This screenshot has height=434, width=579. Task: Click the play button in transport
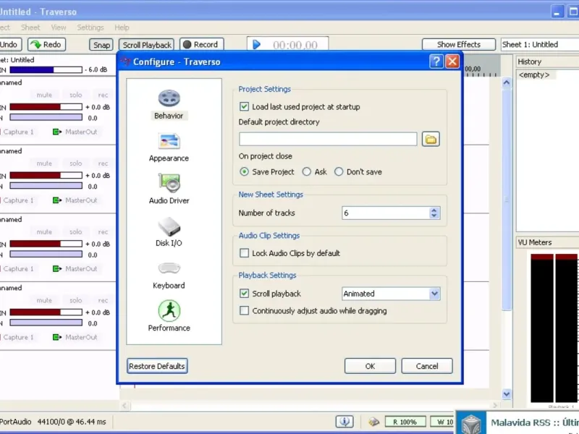[256, 45]
